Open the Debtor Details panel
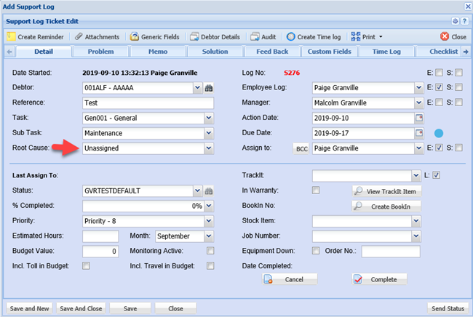 pos(194,36)
